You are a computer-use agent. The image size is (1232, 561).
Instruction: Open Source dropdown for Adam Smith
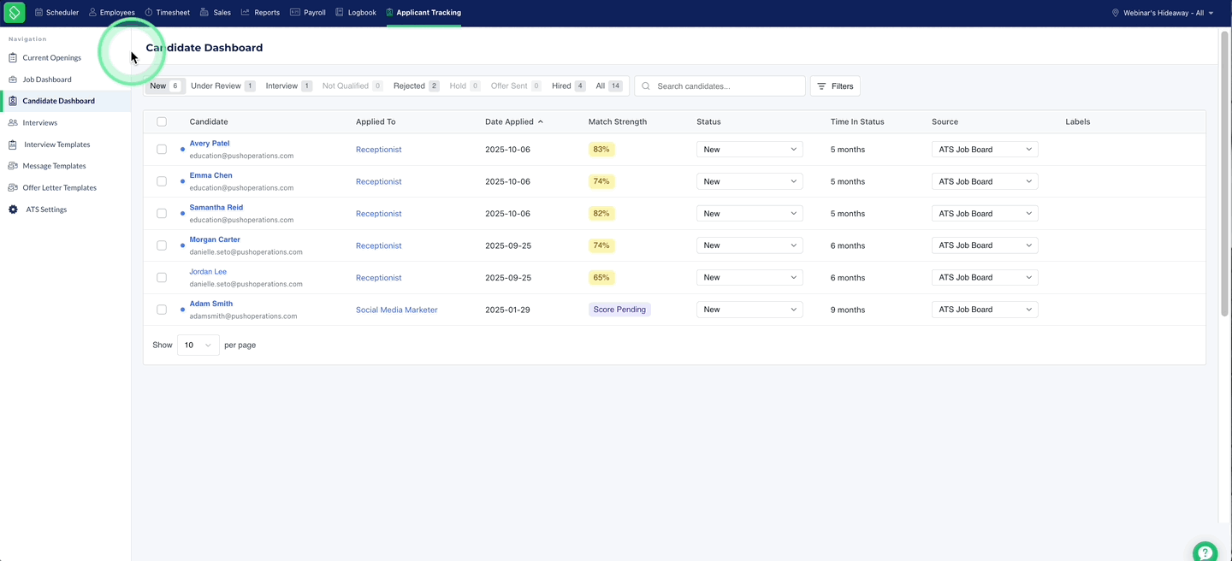(x=985, y=310)
